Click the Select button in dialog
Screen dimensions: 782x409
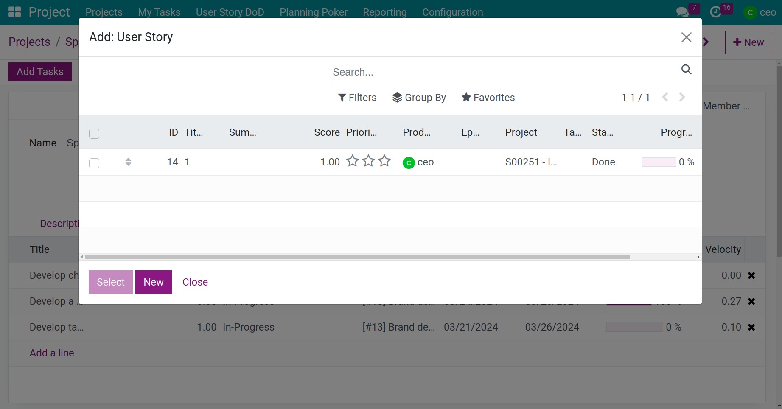coord(111,282)
